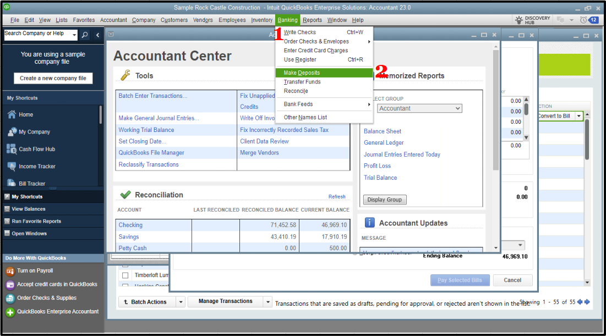Expand the Order Checks & Envelopes submenu

tap(369, 42)
